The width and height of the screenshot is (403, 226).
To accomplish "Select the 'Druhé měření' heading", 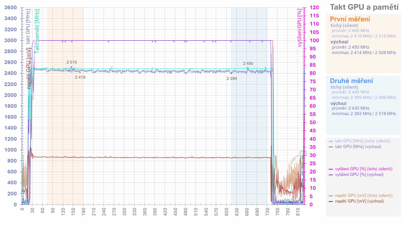I will 351,81.
